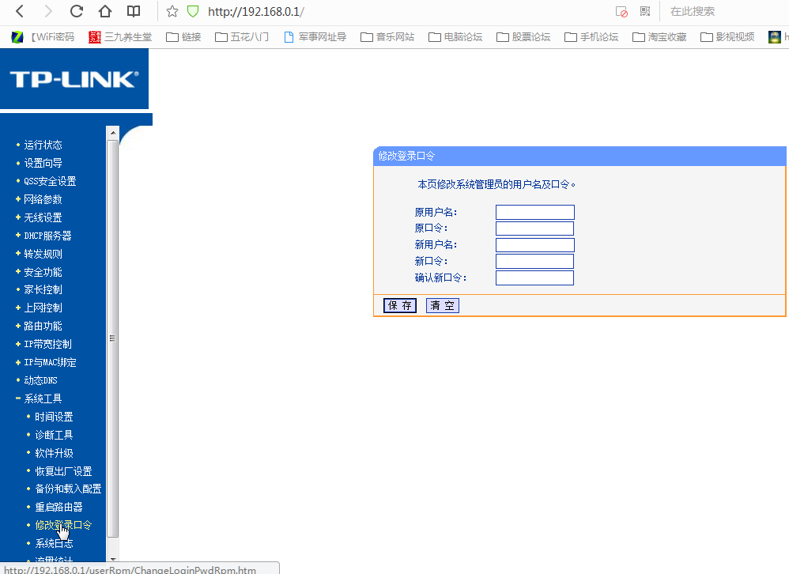Click the green security shield icon
This screenshot has width=789, height=574.
point(193,12)
